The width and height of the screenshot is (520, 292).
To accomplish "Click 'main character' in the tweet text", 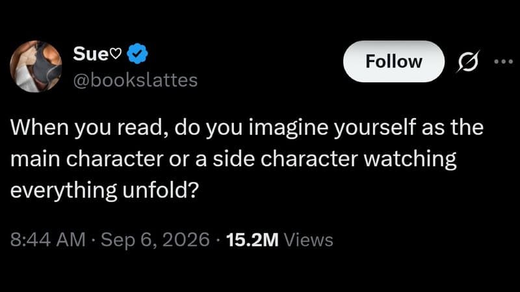I will pyautogui.click(x=87, y=159).
